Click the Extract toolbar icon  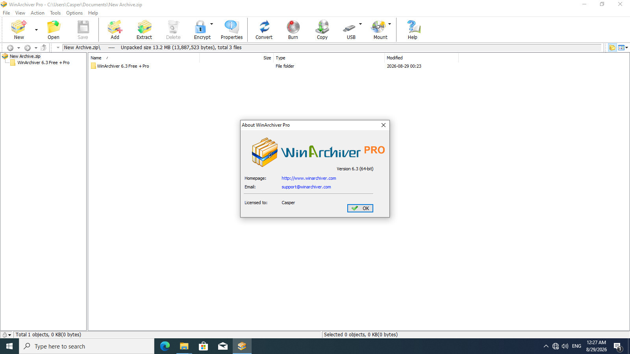tap(144, 30)
